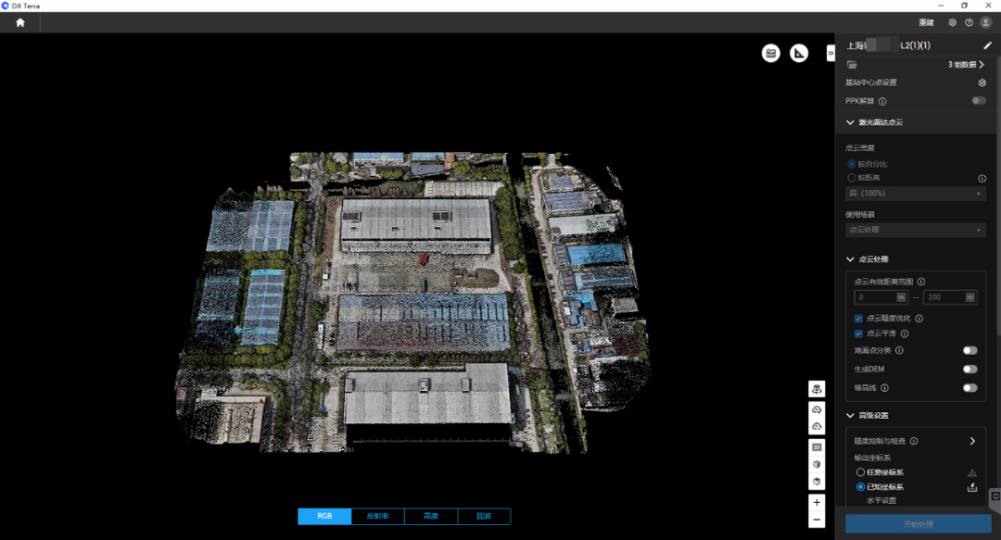Go to the home screen icon

(x=20, y=22)
